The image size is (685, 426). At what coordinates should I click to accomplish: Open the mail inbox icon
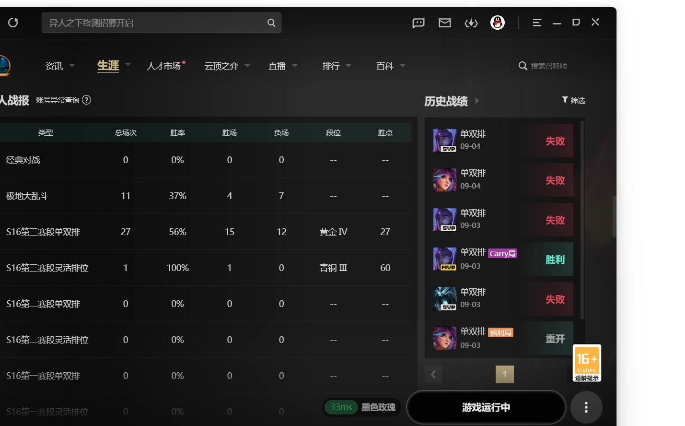[445, 23]
